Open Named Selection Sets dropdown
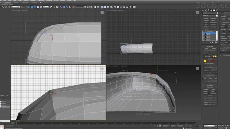This screenshot has height=129, width=230. pos(81,7)
